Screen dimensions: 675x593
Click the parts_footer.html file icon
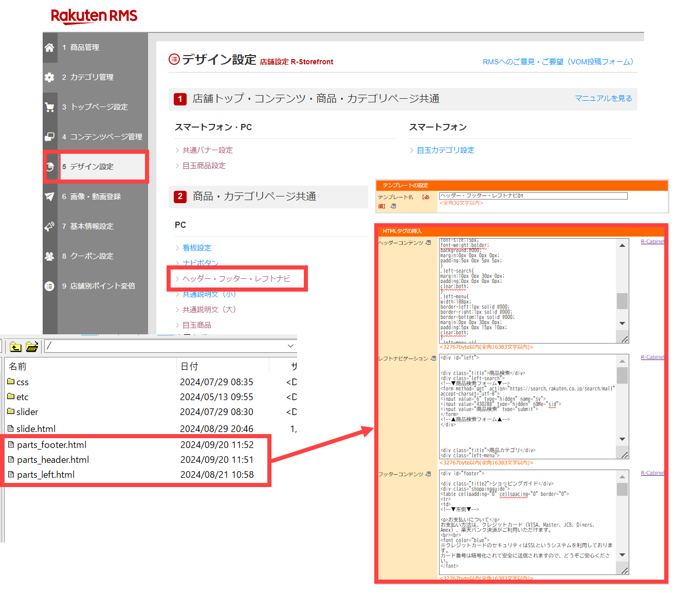coord(11,444)
